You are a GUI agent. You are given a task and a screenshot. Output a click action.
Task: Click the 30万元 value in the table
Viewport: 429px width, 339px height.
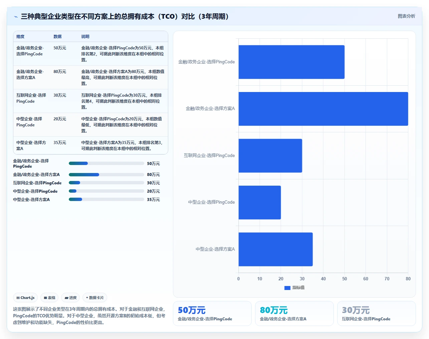(60, 95)
